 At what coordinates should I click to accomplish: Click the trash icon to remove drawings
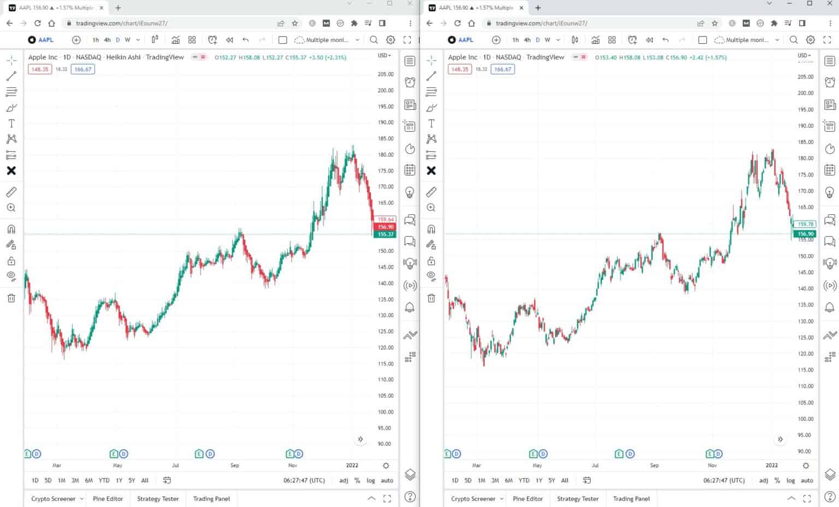pyautogui.click(x=11, y=298)
